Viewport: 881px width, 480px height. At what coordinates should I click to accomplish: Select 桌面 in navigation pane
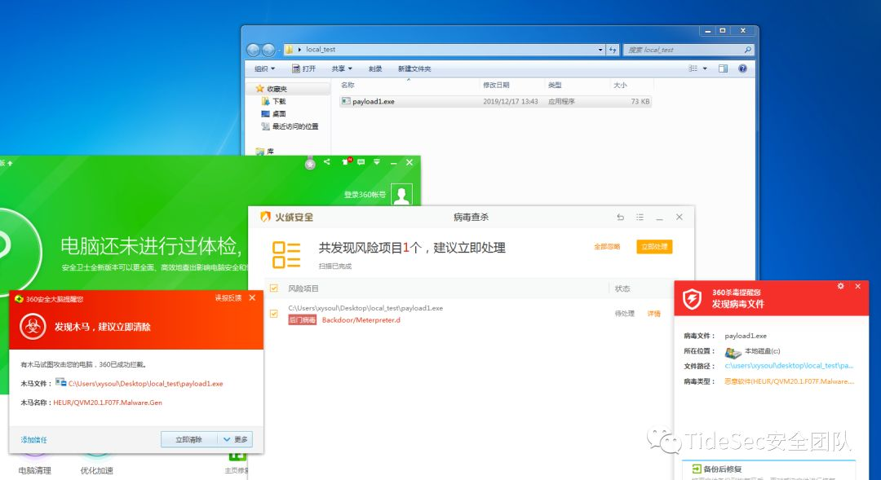pyautogui.click(x=279, y=114)
